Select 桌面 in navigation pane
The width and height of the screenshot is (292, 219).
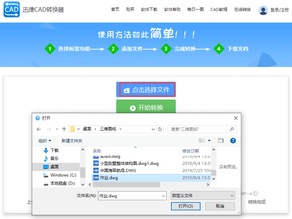[56, 167]
